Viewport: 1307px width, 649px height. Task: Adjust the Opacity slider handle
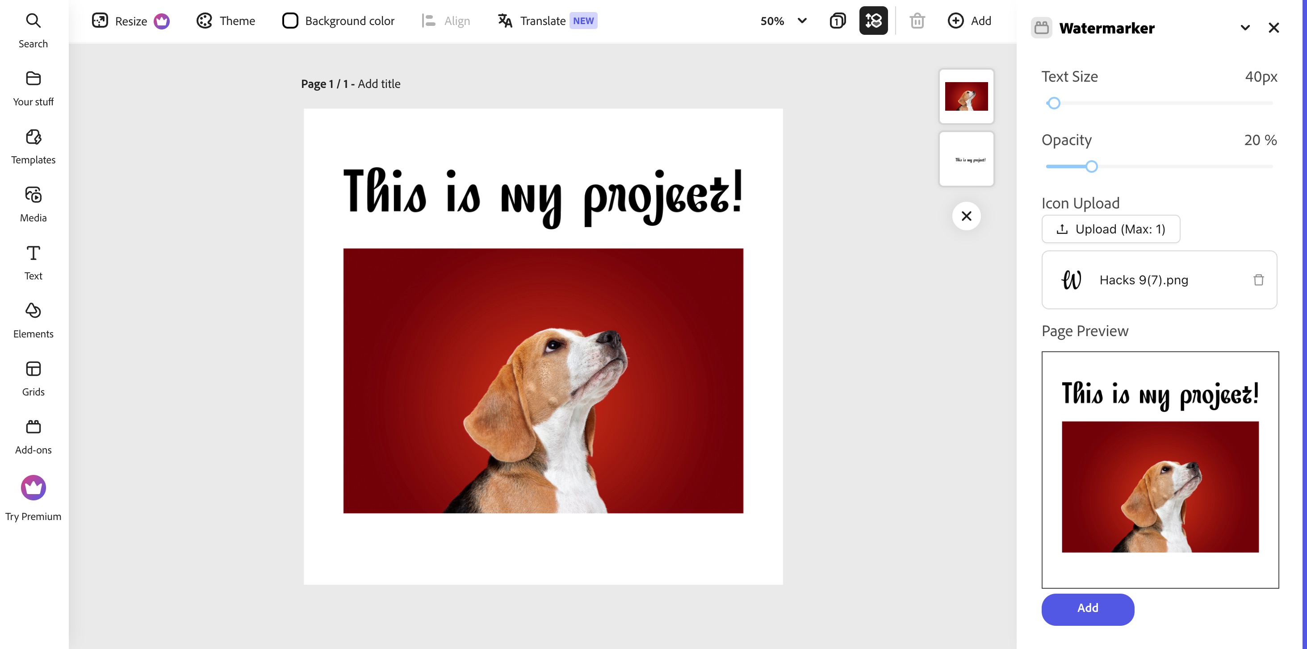1091,166
